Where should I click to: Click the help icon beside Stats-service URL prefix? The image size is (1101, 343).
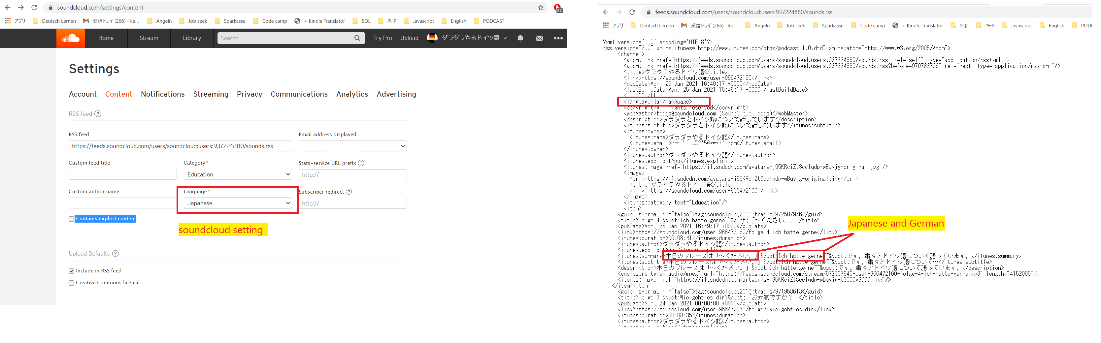point(361,163)
